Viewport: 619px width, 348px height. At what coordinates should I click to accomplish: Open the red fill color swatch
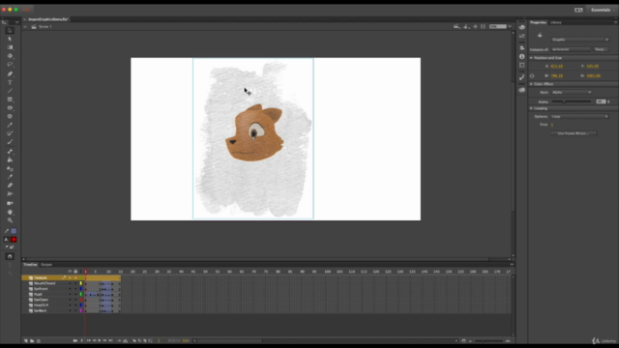coord(14,240)
